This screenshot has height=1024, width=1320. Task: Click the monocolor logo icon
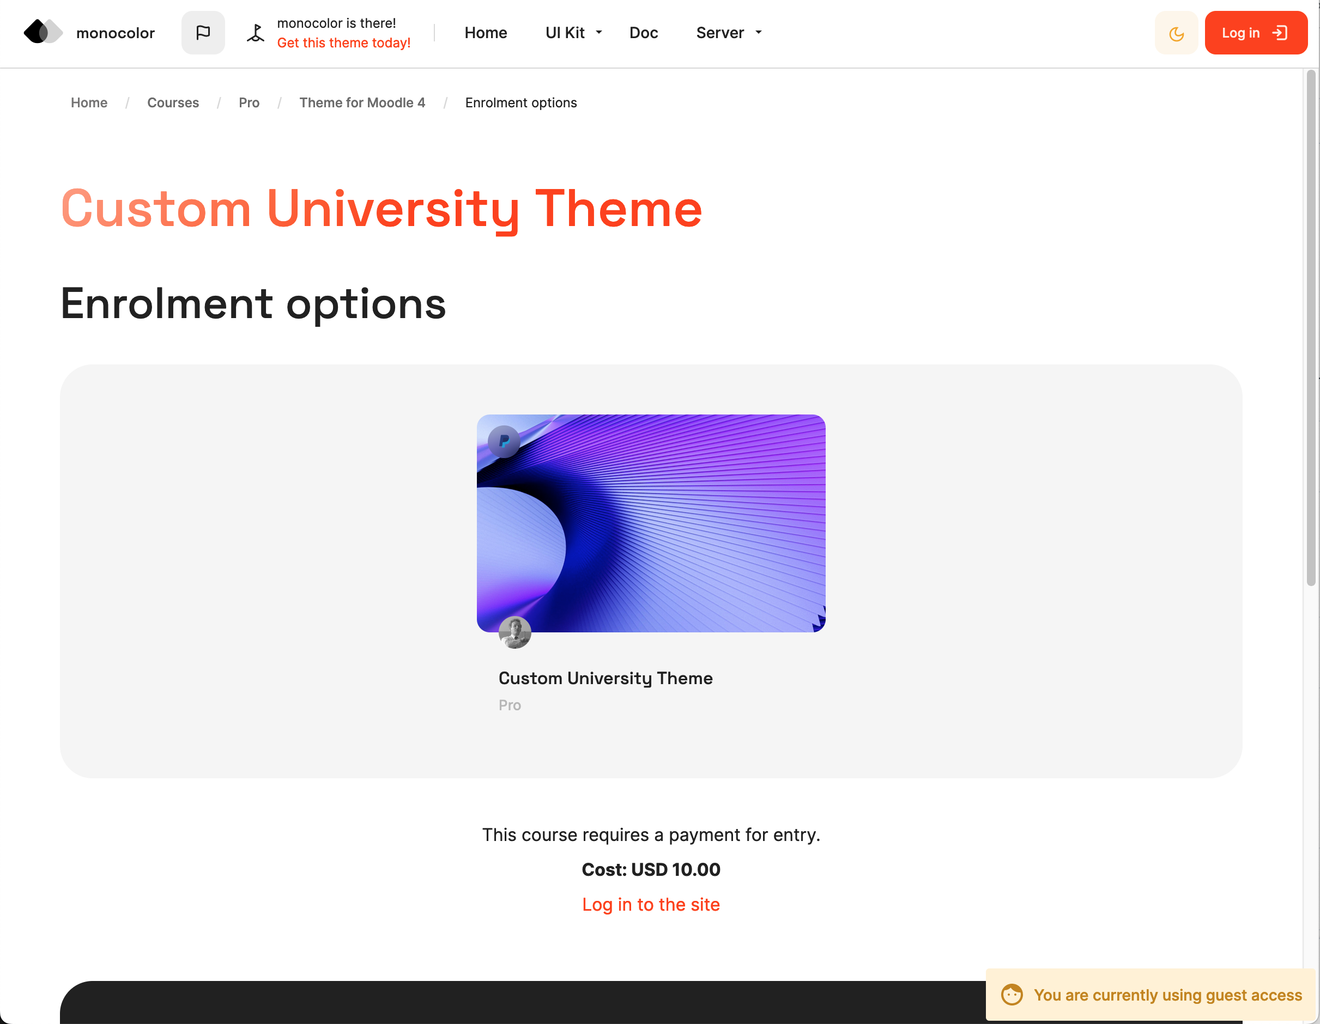43,32
